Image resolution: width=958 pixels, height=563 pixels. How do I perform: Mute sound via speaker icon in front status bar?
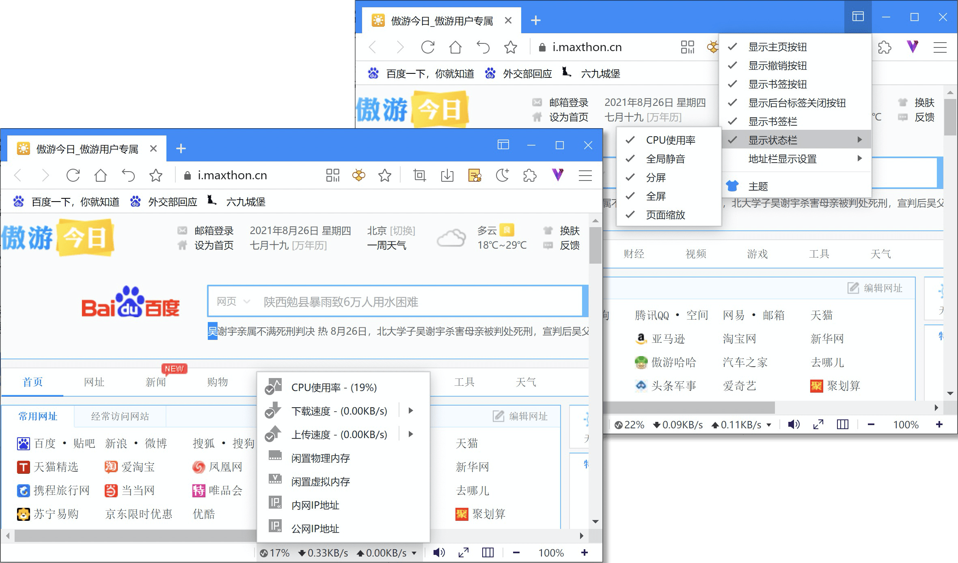click(x=439, y=552)
